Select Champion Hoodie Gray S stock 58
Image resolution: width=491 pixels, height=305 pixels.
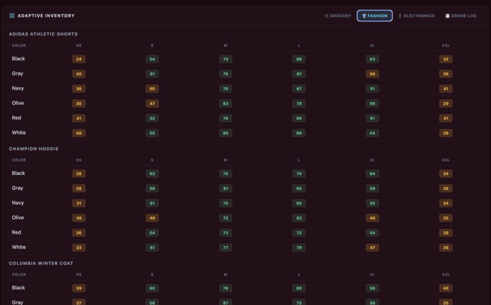coord(152,188)
